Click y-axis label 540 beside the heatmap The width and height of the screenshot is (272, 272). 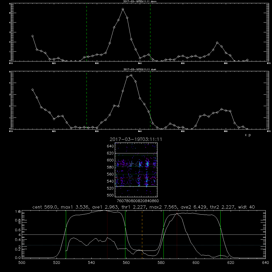(x=110, y=181)
